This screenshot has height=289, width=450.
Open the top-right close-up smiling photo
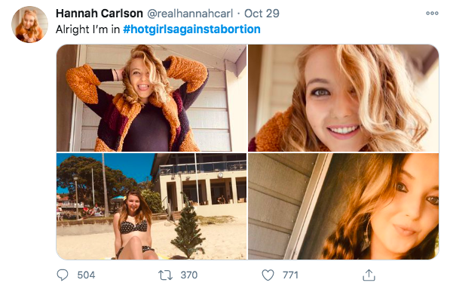pyautogui.click(x=343, y=97)
